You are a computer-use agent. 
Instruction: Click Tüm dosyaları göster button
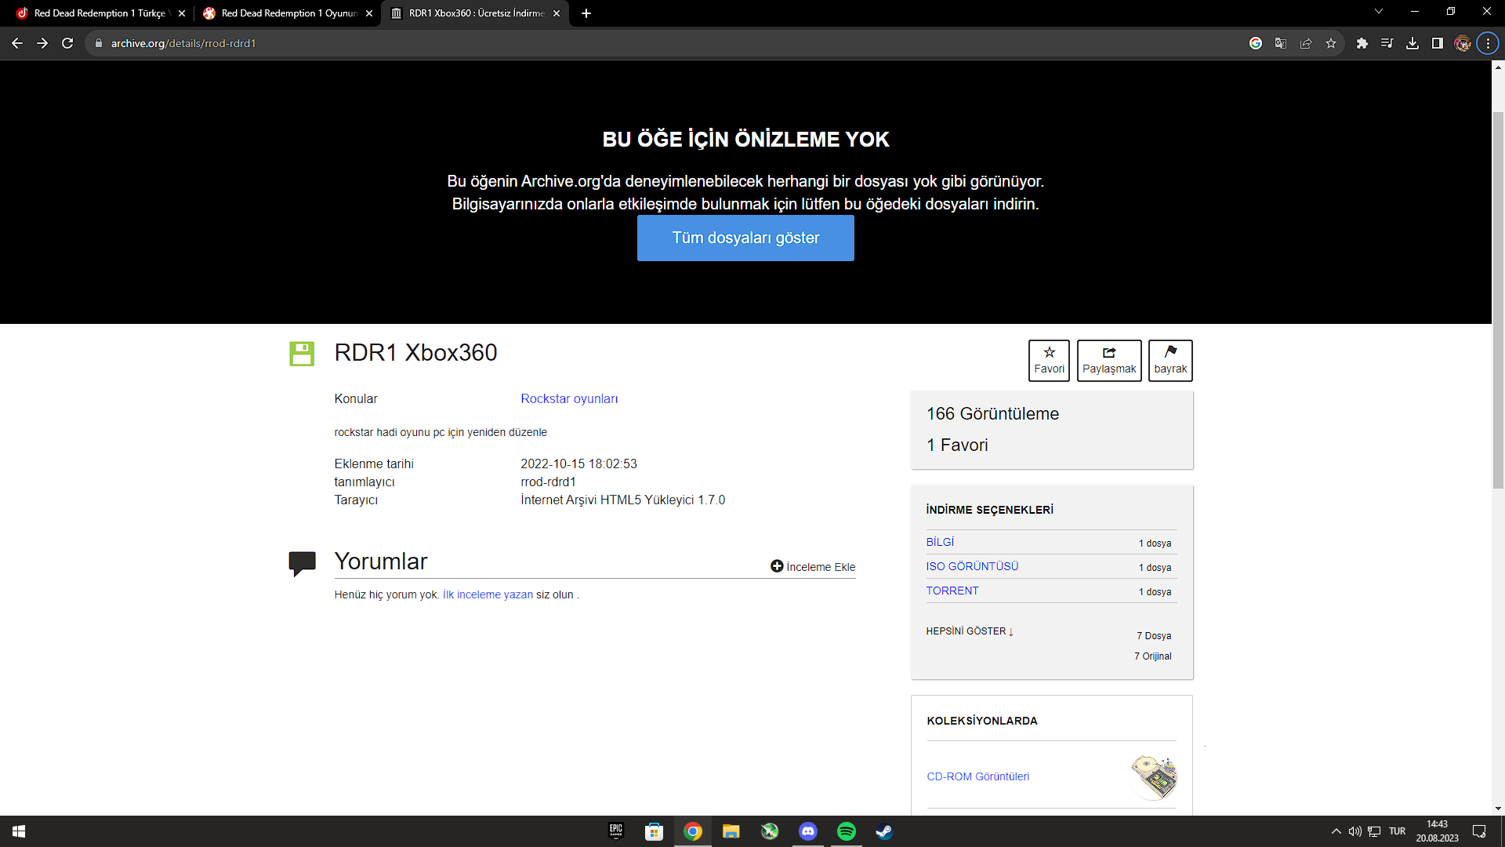[x=745, y=238]
